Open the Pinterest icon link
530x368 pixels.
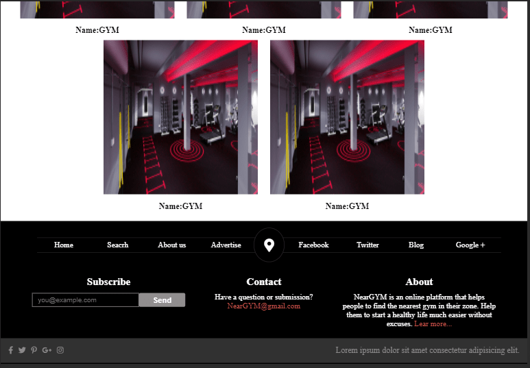[x=34, y=350]
